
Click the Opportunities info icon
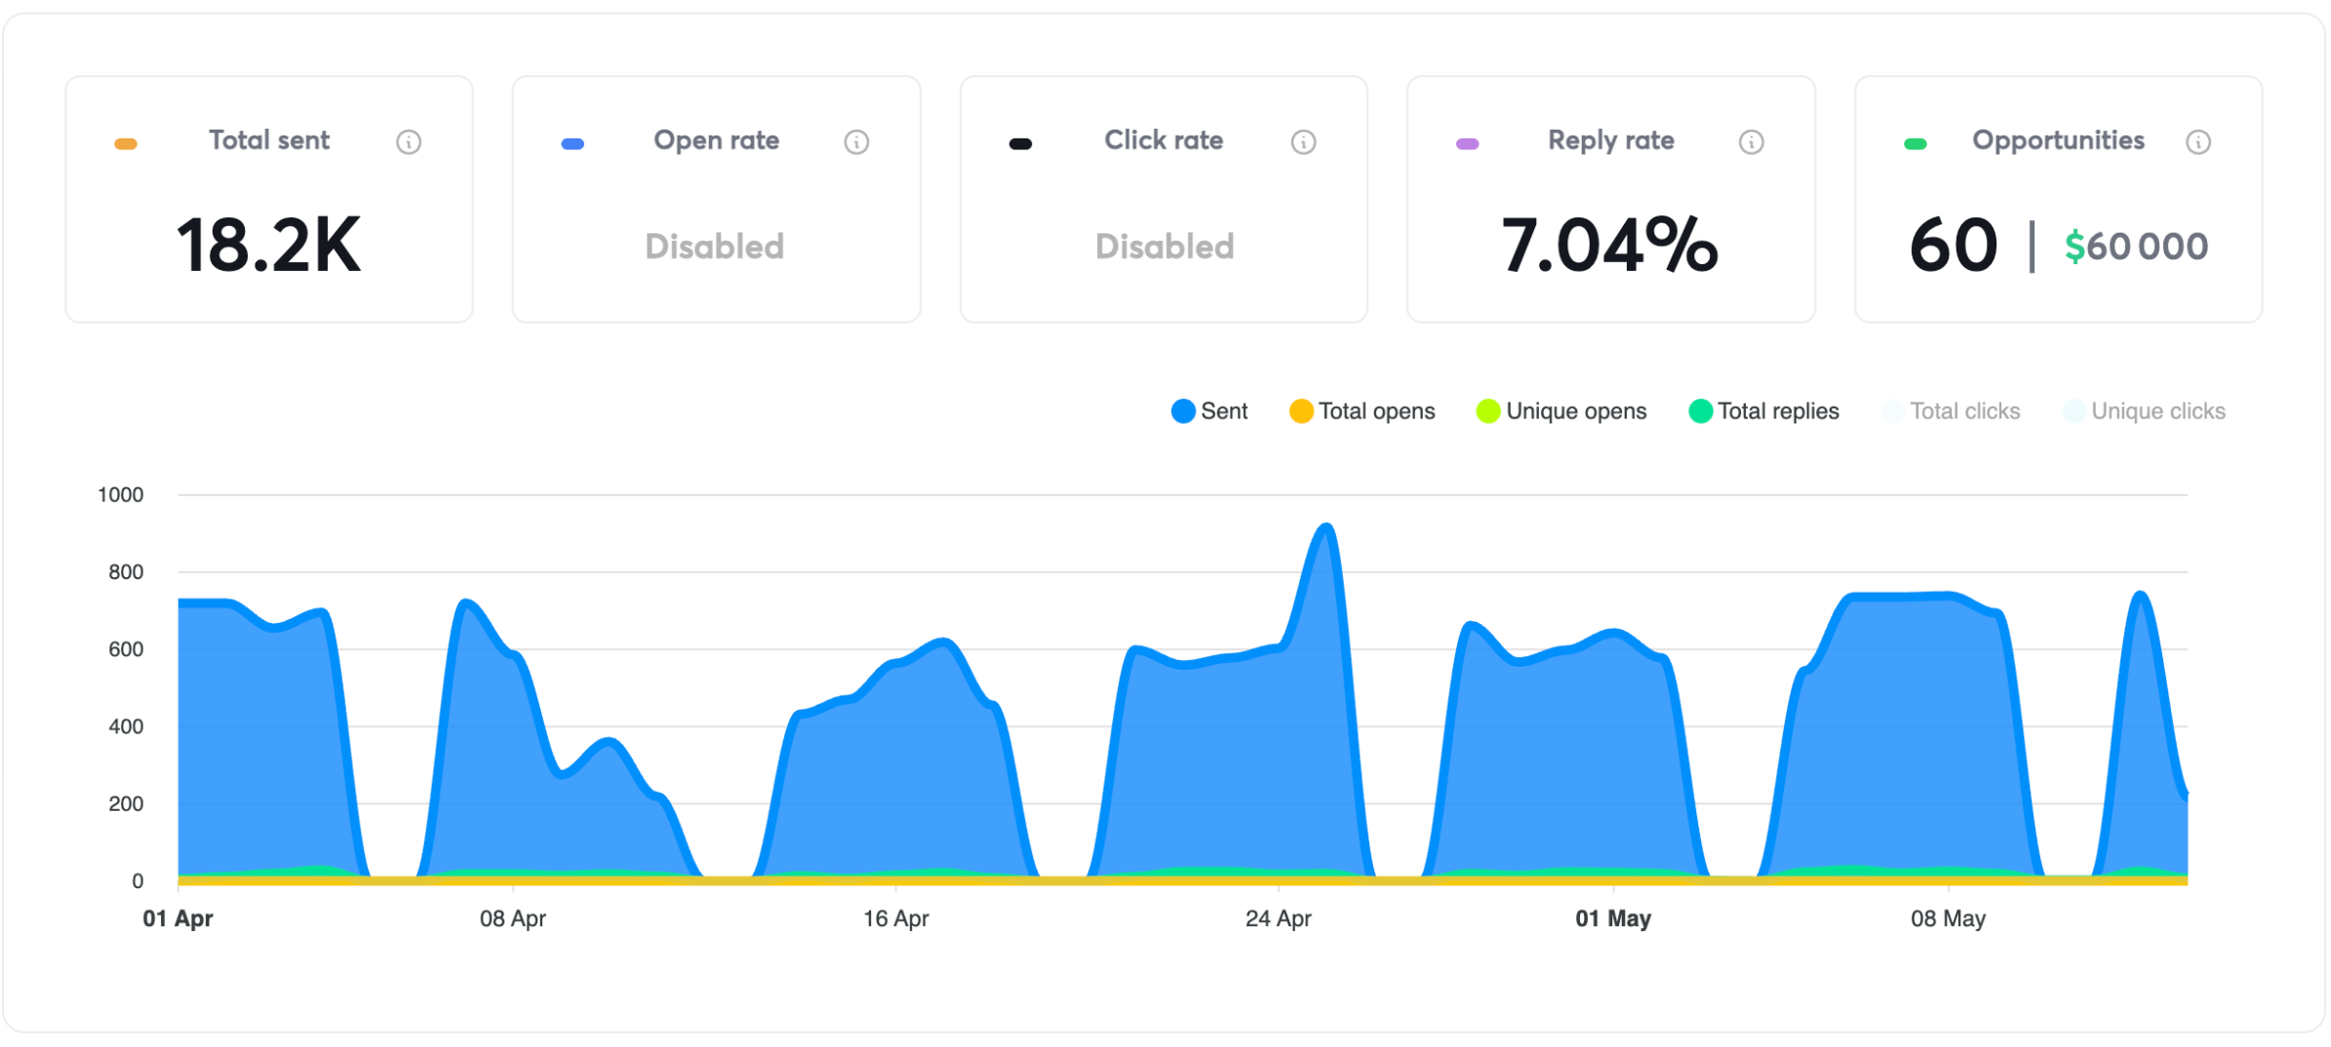[x=2199, y=141]
